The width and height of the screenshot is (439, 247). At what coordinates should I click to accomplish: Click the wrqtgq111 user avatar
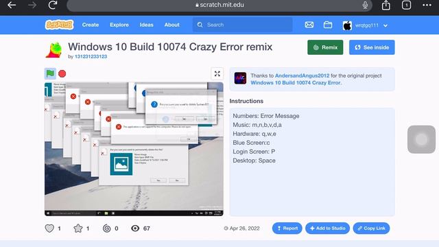(347, 25)
